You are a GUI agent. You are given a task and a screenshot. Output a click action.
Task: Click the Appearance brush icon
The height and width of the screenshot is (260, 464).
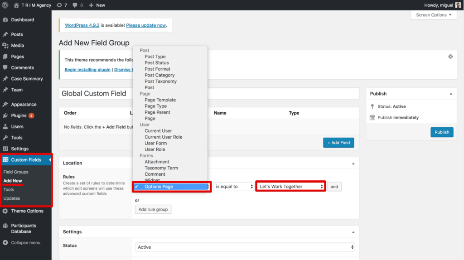(x=5, y=105)
